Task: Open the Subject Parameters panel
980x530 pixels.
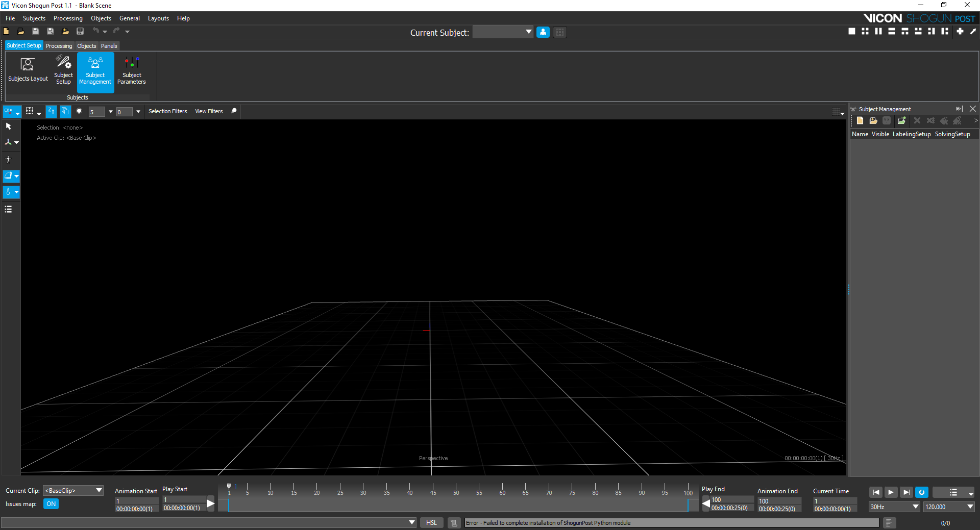Action: (x=131, y=69)
